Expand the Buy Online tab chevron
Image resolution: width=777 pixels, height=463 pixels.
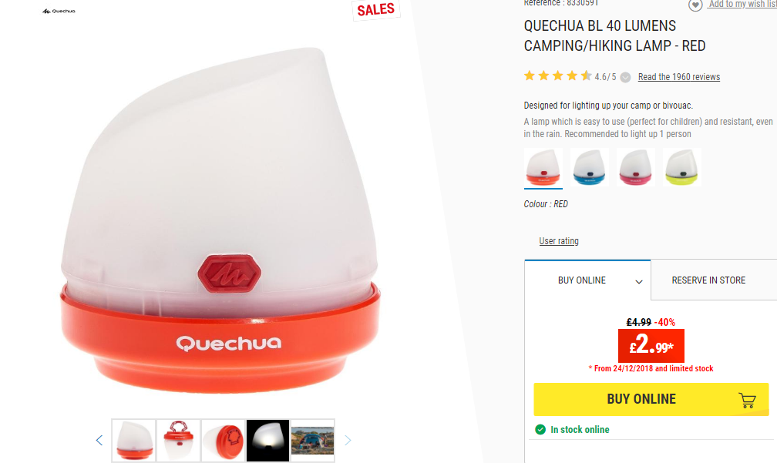point(639,281)
